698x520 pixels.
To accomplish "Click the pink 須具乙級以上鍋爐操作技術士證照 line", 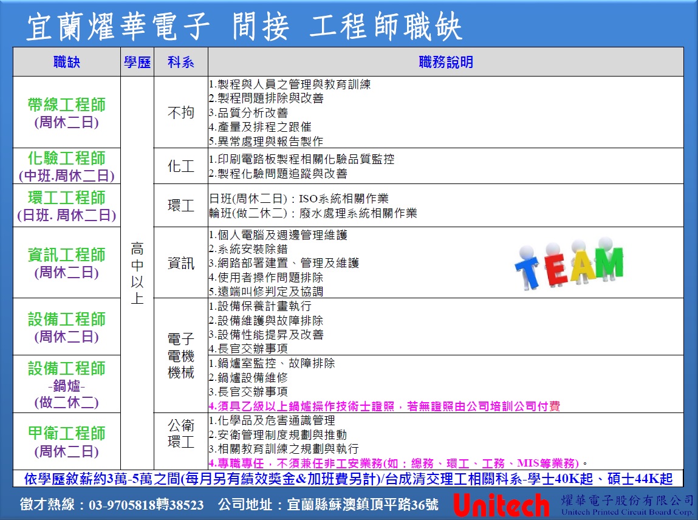I will (385, 406).
